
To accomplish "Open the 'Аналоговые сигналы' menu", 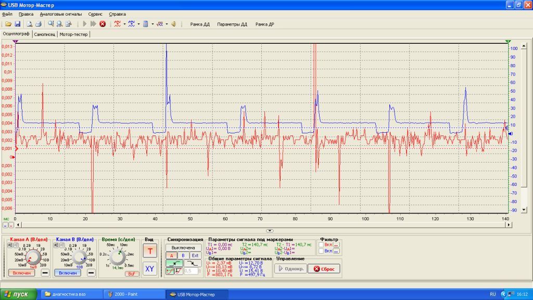I will click(x=61, y=14).
